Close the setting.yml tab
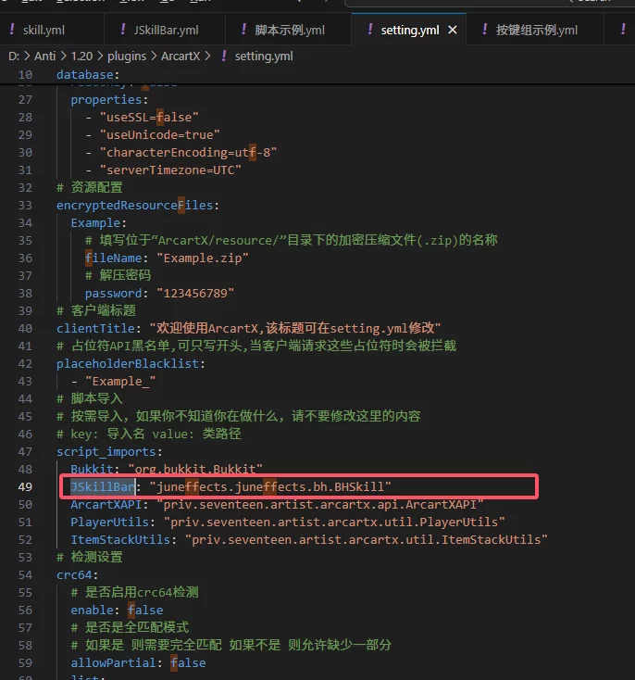 coord(453,30)
